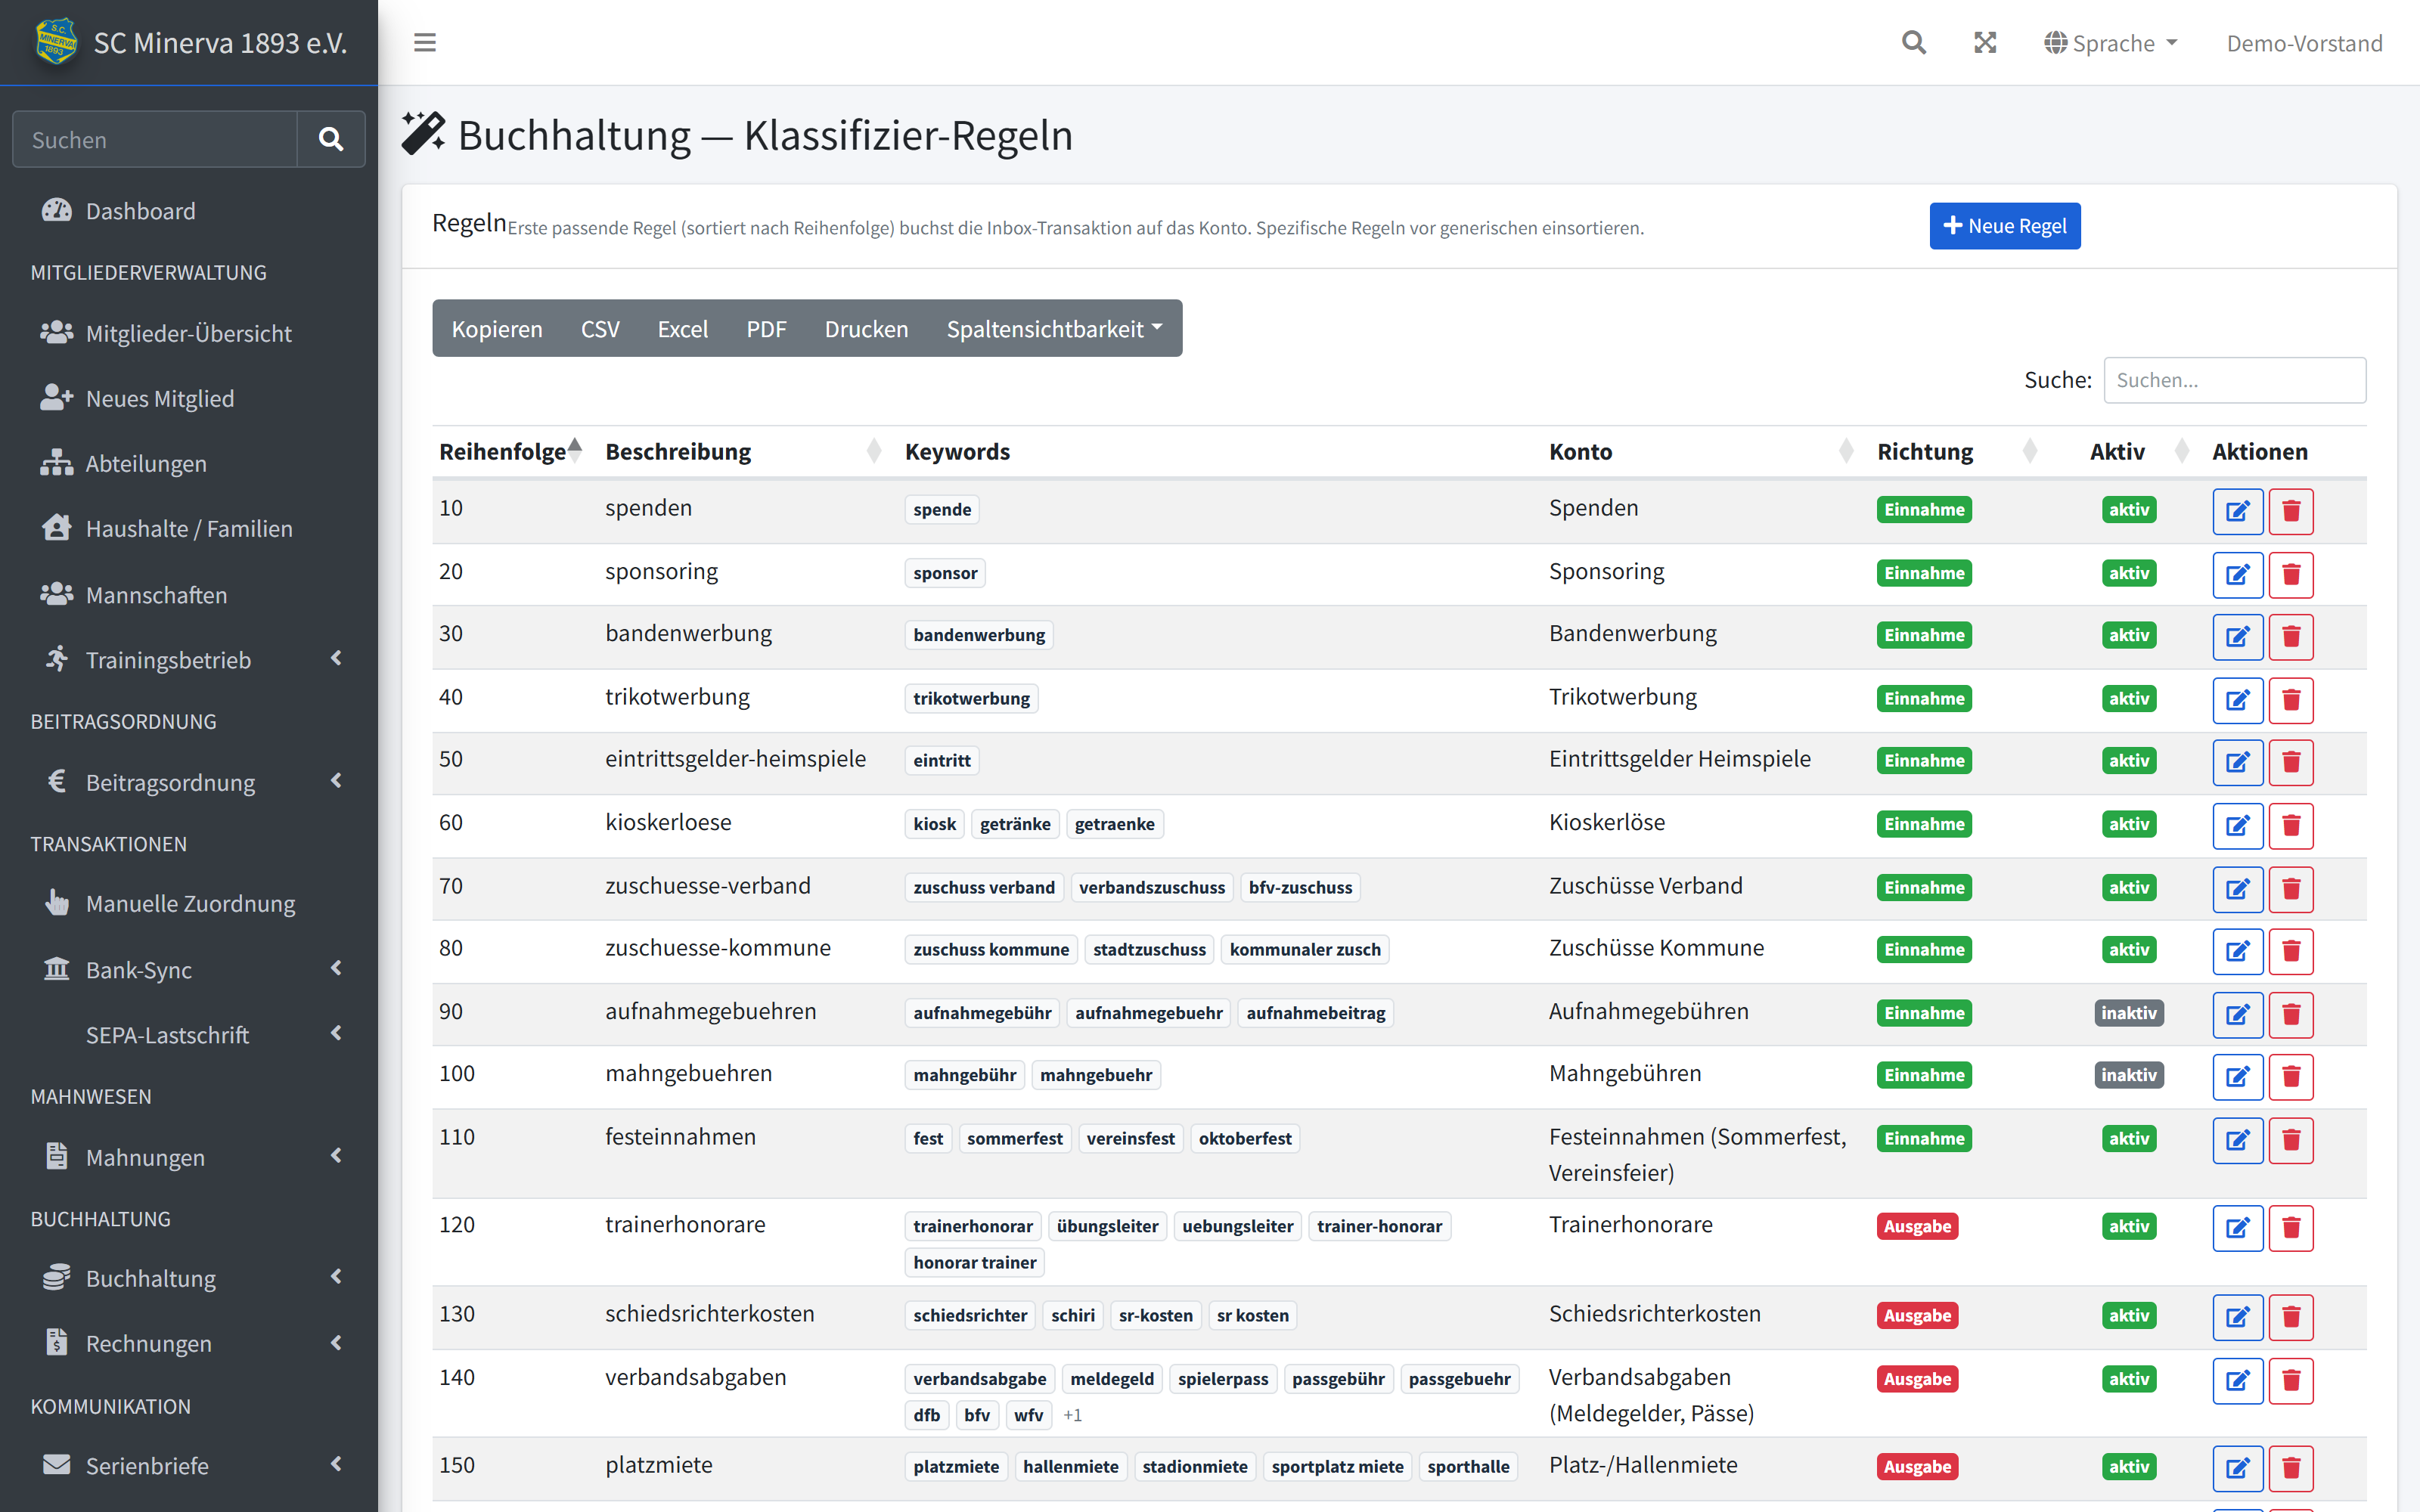Edit the trikotwerbung rule
2420x1512 pixels.
tap(2237, 699)
